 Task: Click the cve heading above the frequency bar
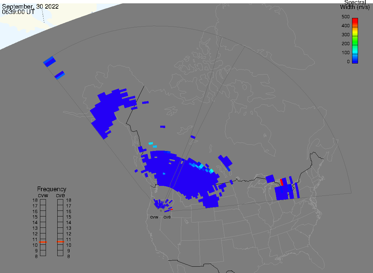(60, 195)
